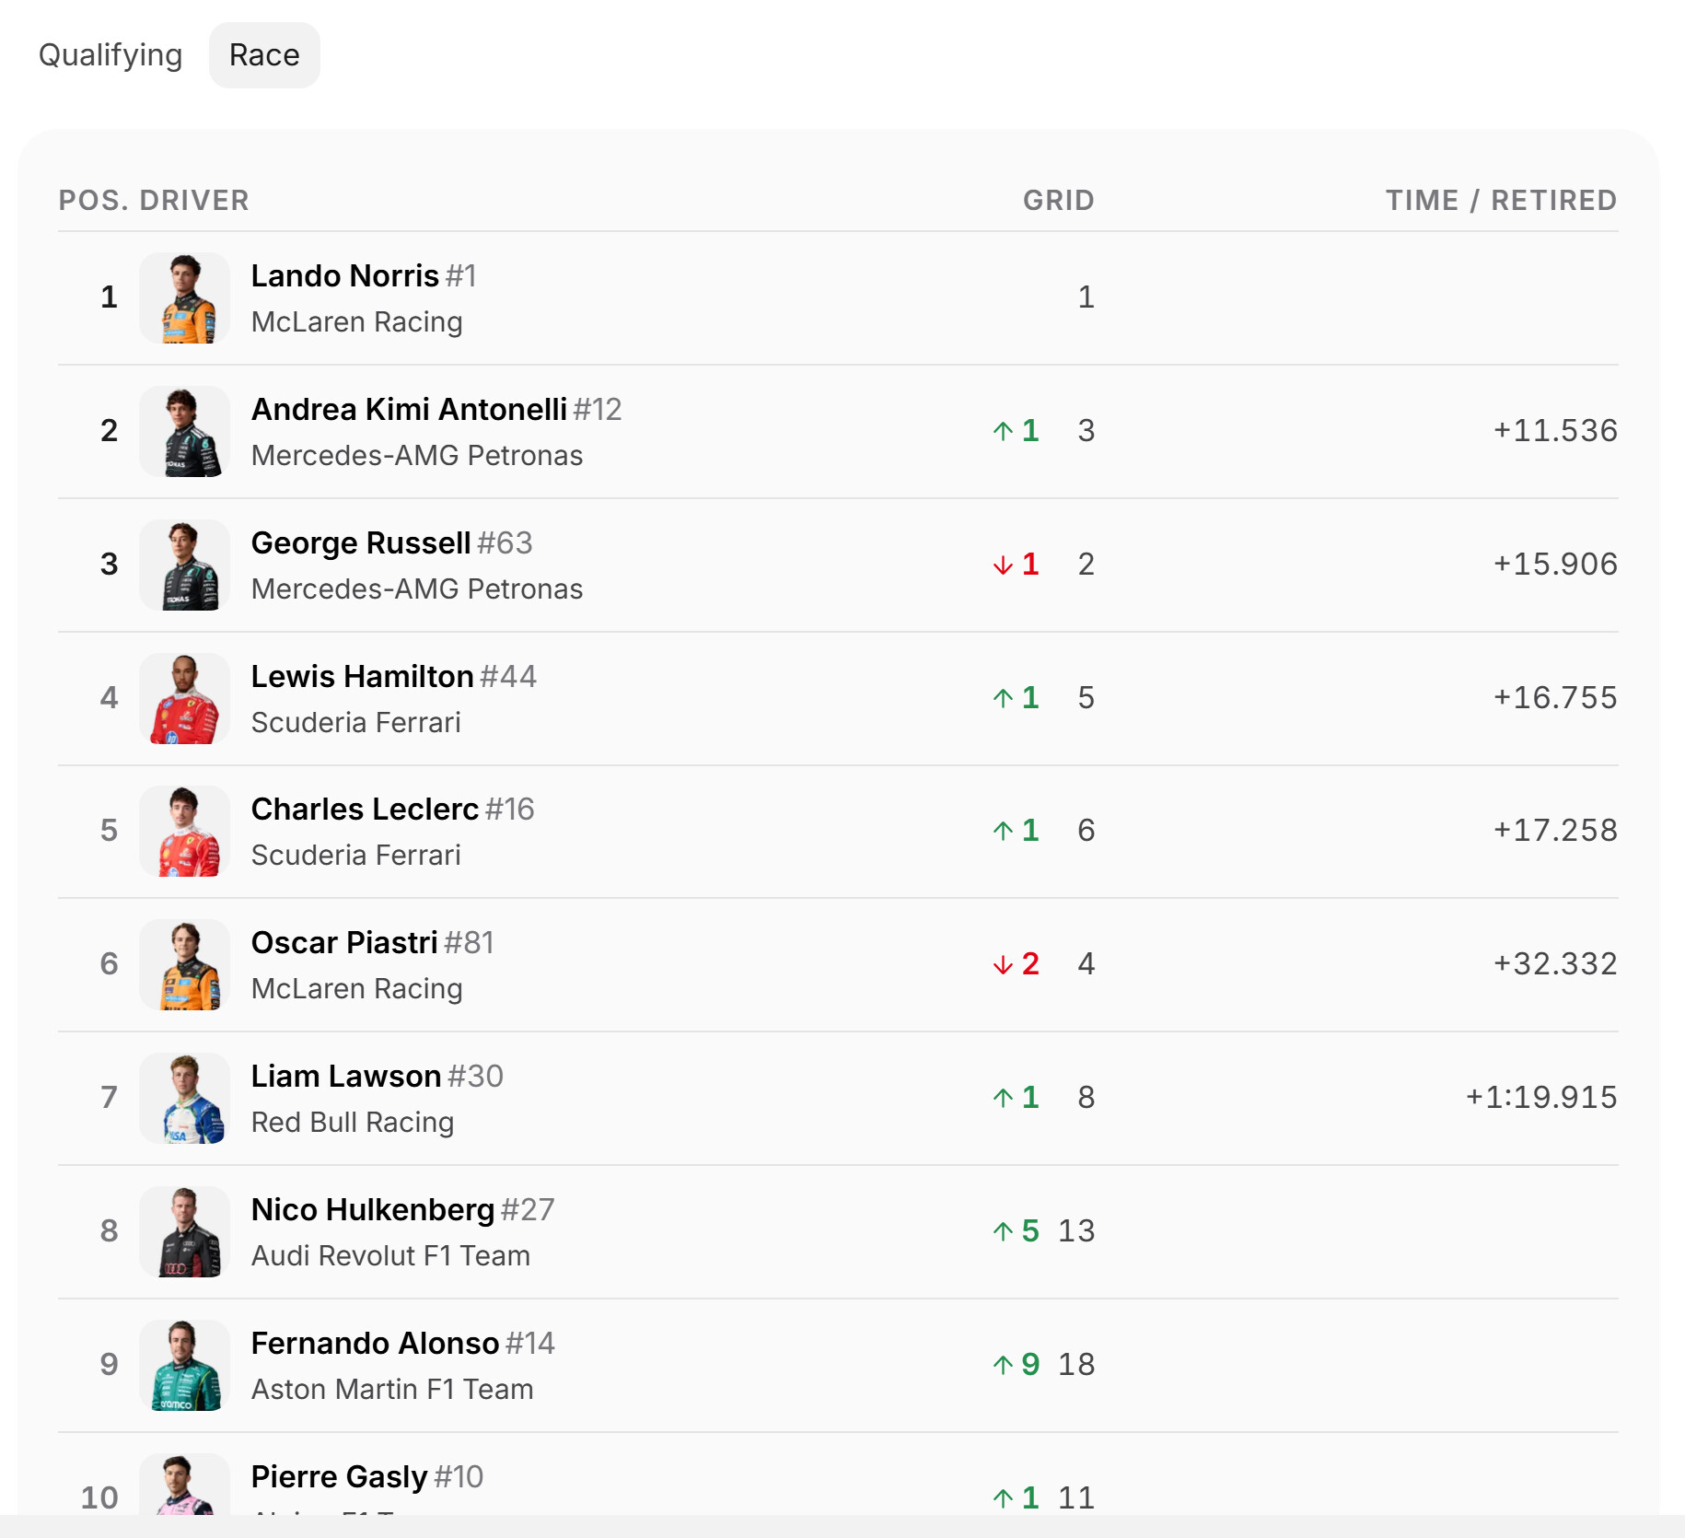Open Lando Norris driver photo
The width and height of the screenshot is (1685, 1538).
point(184,298)
